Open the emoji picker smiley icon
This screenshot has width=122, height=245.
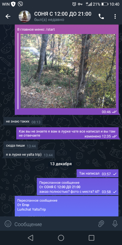tap(8, 224)
